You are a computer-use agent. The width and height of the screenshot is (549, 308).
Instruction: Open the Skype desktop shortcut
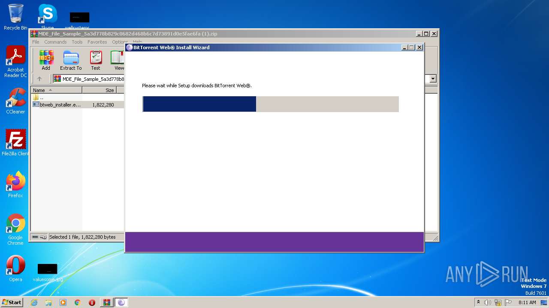[47, 17]
